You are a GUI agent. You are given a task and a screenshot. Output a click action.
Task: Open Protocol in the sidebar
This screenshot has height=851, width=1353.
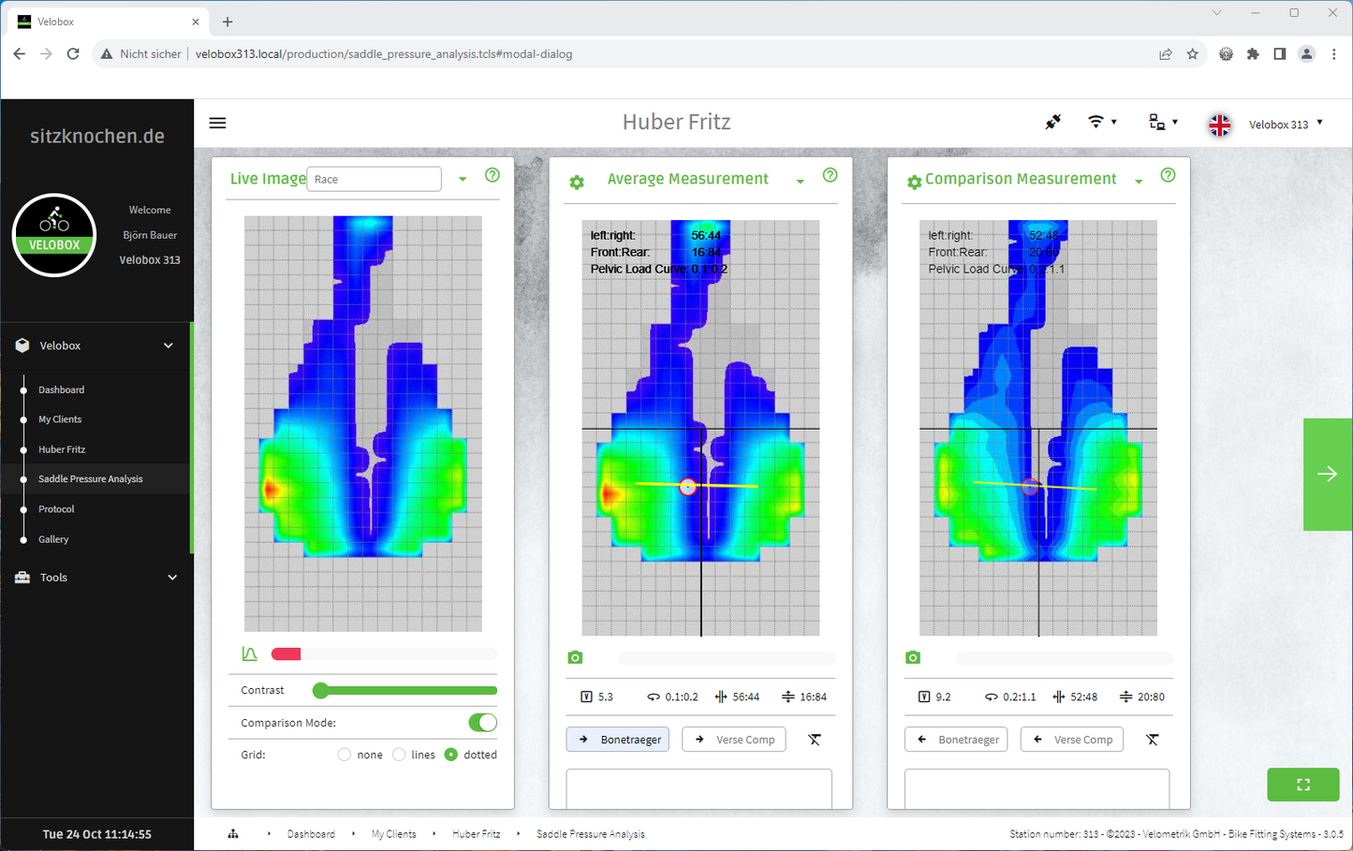tap(56, 509)
